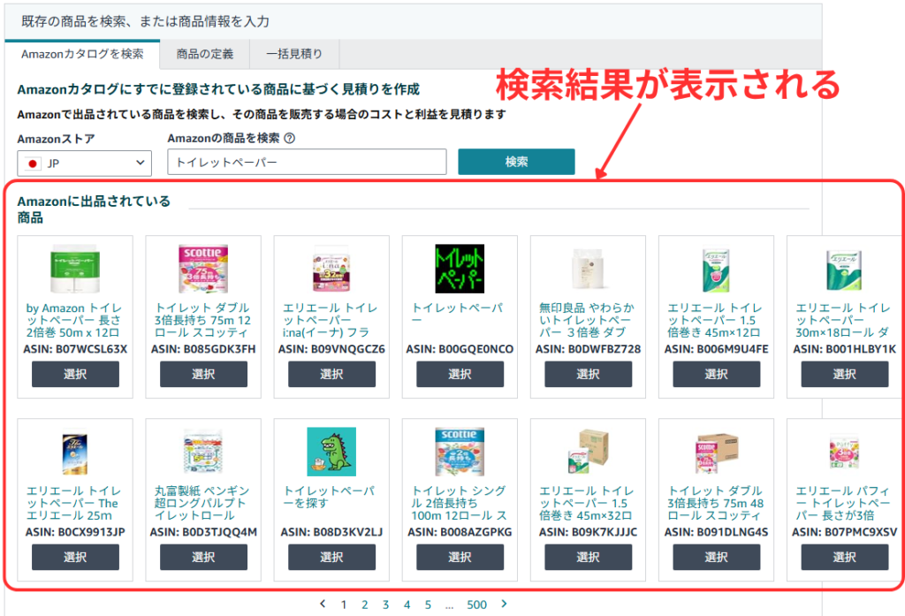This screenshot has height=616, width=905.
Task: Open link トイレット ダブル 3倍長持ち 75m 12ロール
Action: coord(202,321)
